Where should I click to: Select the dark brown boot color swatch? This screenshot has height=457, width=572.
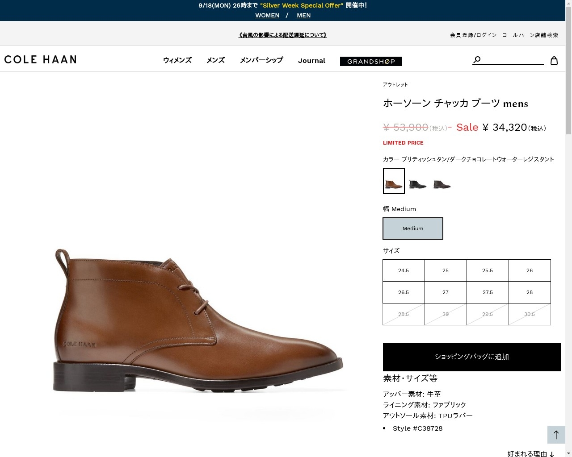(x=442, y=184)
